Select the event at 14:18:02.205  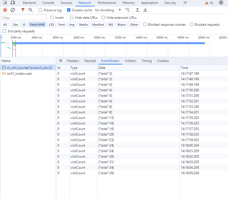coord(142,156)
